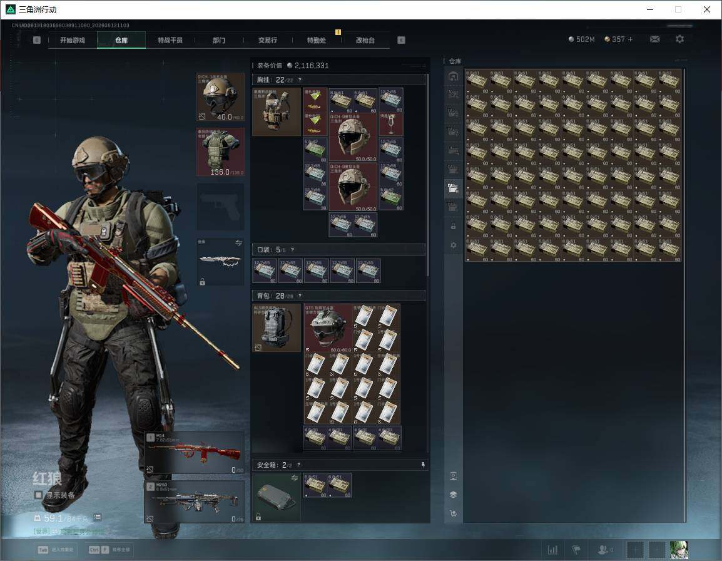
Task: Pin the 安全箱 section
Action: click(423, 465)
